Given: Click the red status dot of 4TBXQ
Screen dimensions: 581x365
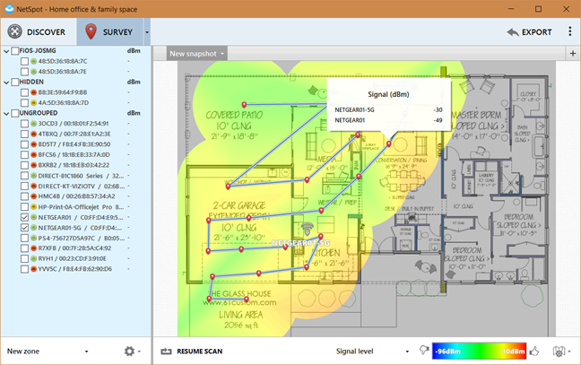Looking at the screenshot, I should click(x=34, y=134).
